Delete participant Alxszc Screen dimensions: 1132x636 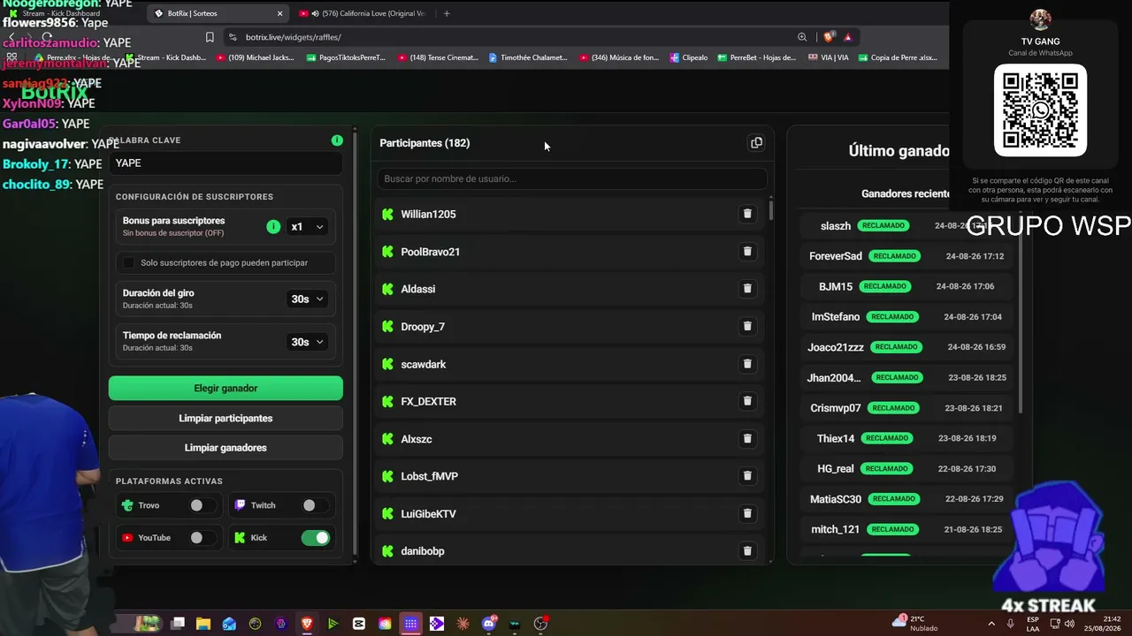point(747,439)
